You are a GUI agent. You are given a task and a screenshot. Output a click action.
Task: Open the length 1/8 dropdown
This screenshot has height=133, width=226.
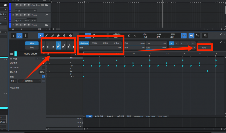(13, 81)
